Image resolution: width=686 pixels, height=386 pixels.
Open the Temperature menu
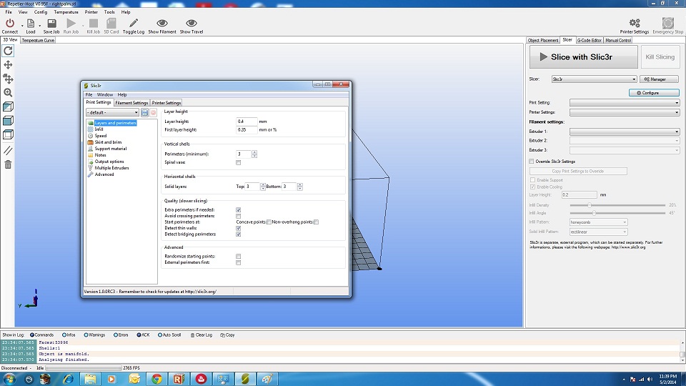[x=66, y=12]
